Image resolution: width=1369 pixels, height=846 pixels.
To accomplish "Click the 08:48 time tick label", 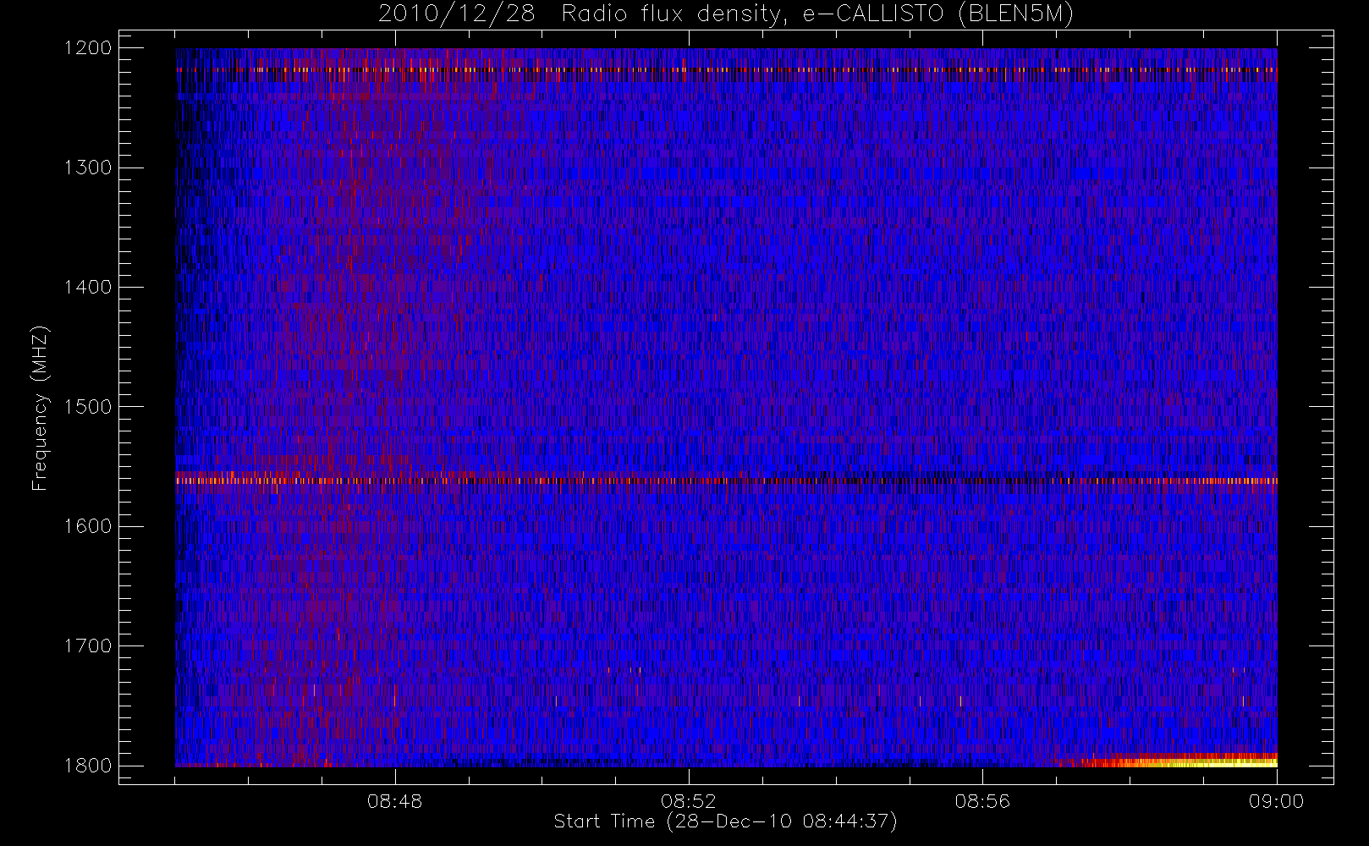I will (394, 801).
